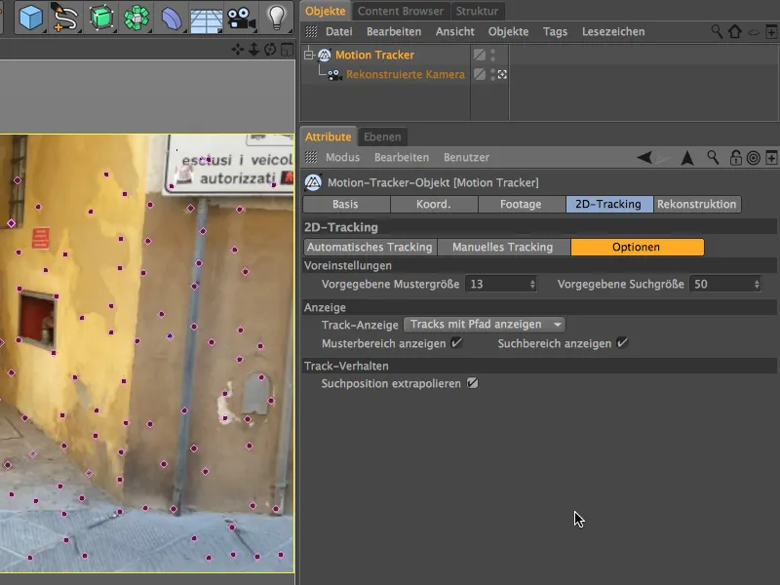
Task: Toggle Rekonstruierte Kamera visibility dots
Action: tap(493, 74)
